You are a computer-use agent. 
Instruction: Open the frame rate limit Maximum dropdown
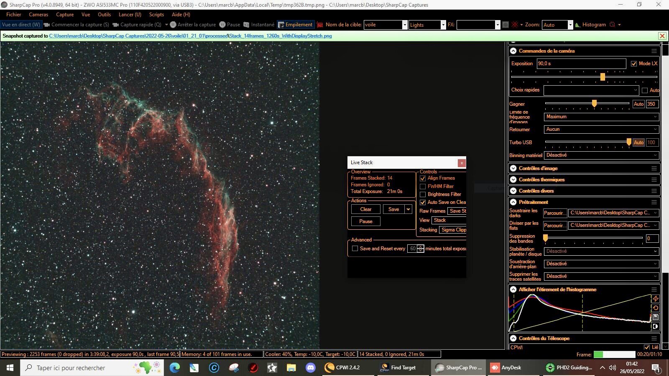click(x=601, y=117)
